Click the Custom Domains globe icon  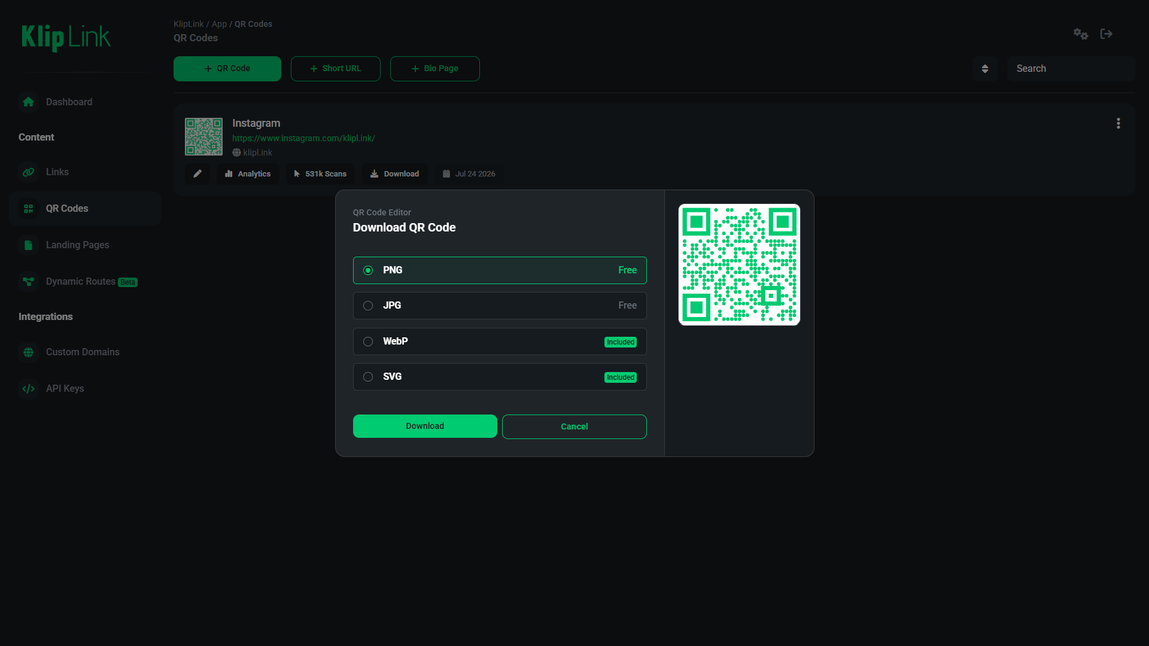tap(28, 352)
